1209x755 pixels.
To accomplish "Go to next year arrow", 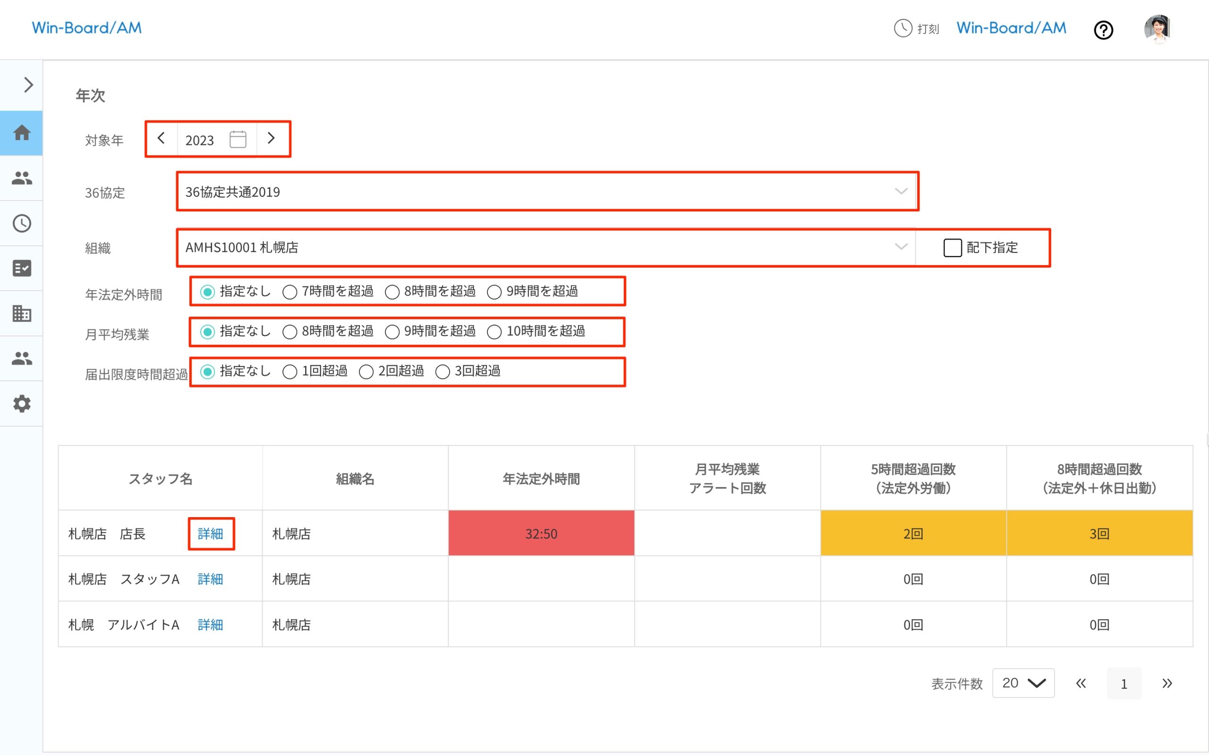I will click(271, 138).
